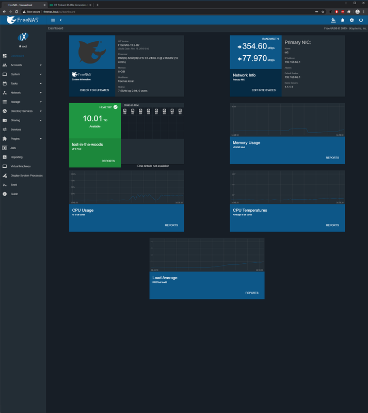The height and width of the screenshot is (413, 368).
Task: Expand the Network menu arrow
Action: pos(41,93)
